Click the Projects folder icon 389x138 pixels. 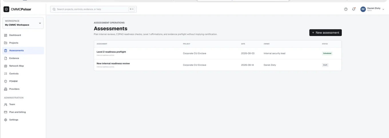tap(5, 43)
